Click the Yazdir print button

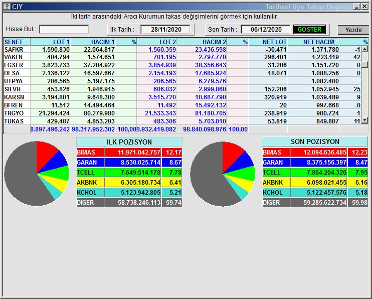click(x=353, y=30)
